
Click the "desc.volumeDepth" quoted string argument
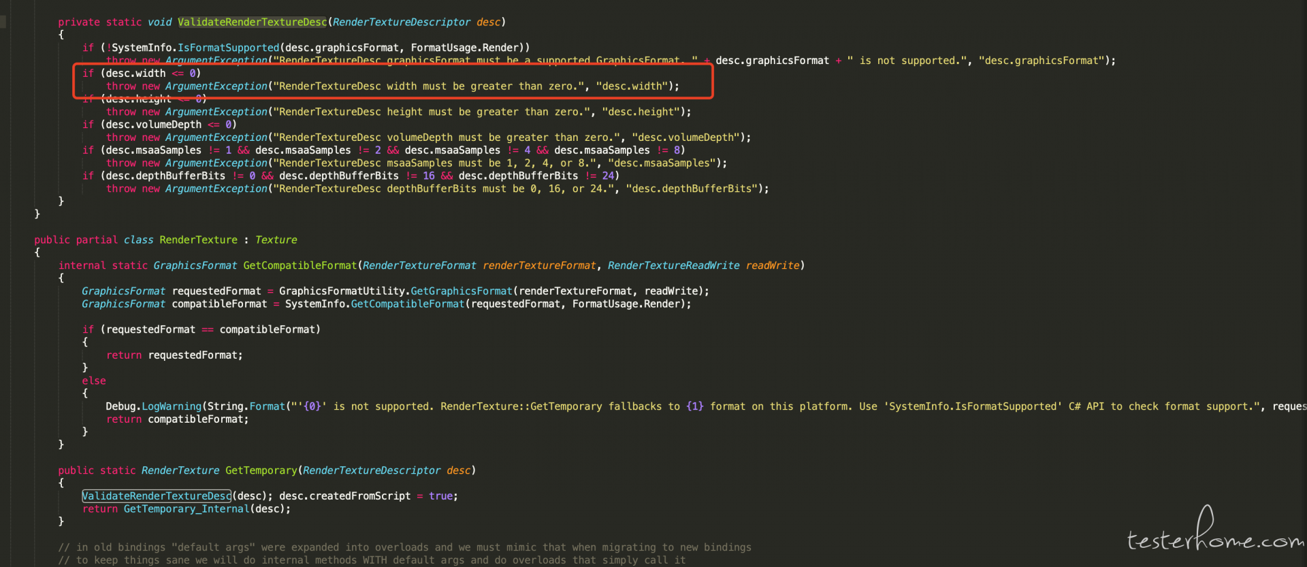[x=685, y=137]
